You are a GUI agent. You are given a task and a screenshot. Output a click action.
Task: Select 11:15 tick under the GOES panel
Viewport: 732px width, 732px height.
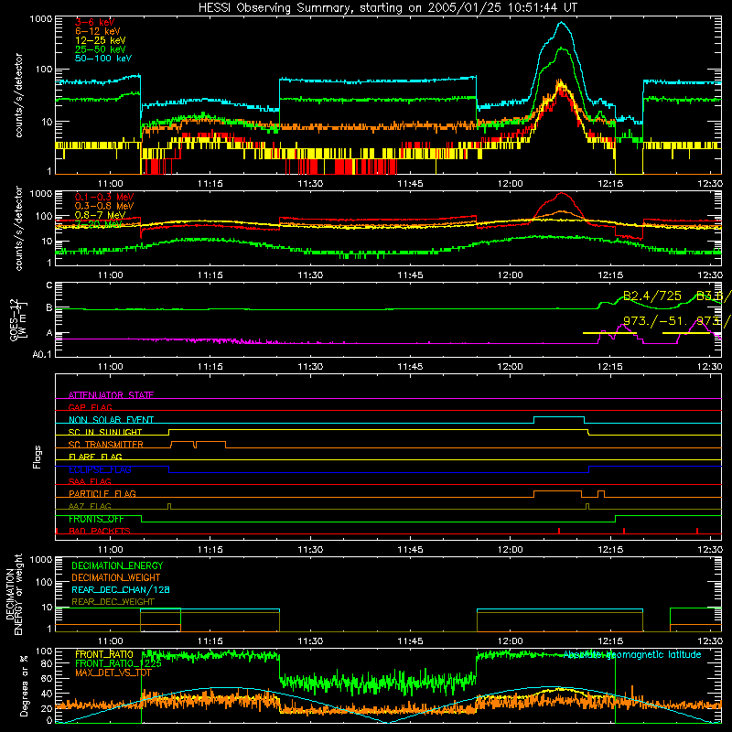tap(210, 367)
